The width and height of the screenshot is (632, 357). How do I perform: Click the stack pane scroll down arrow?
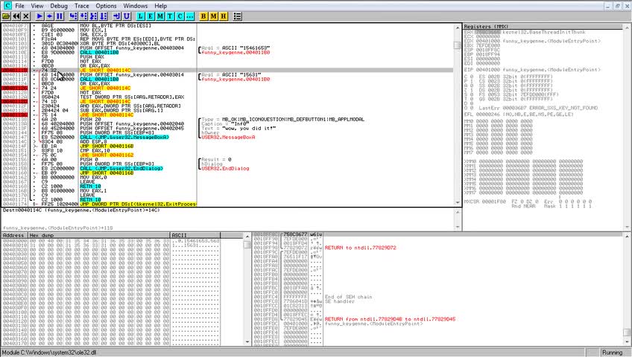click(627, 342)
